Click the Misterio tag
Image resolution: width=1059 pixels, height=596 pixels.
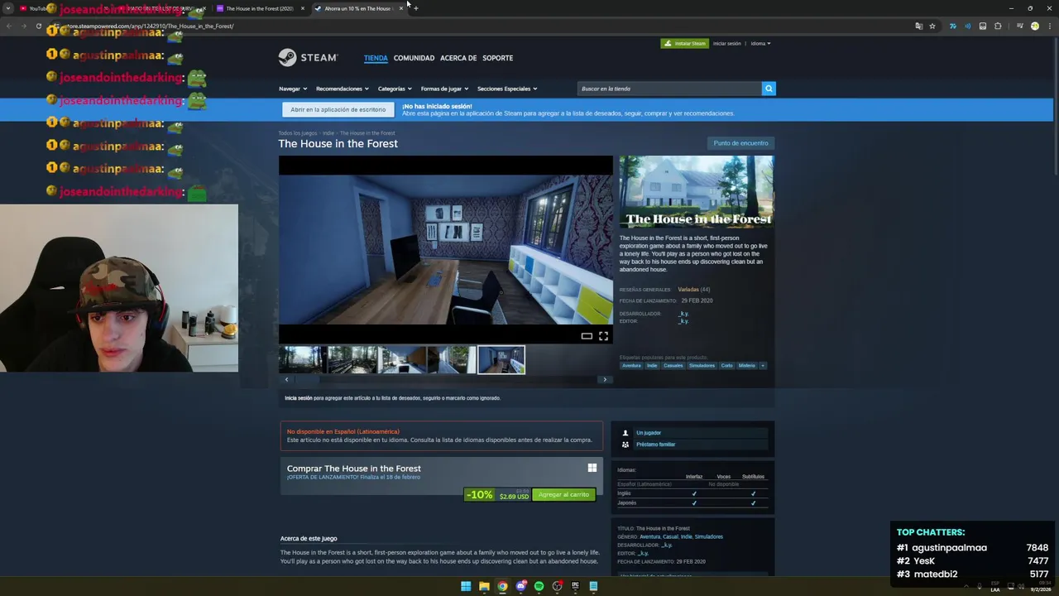coord(746,365)
